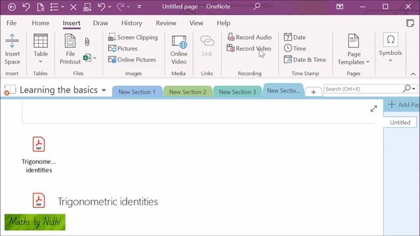Screen dimensions: 420x236
Task: Click Online Pictures button
Action: [132, 60]
